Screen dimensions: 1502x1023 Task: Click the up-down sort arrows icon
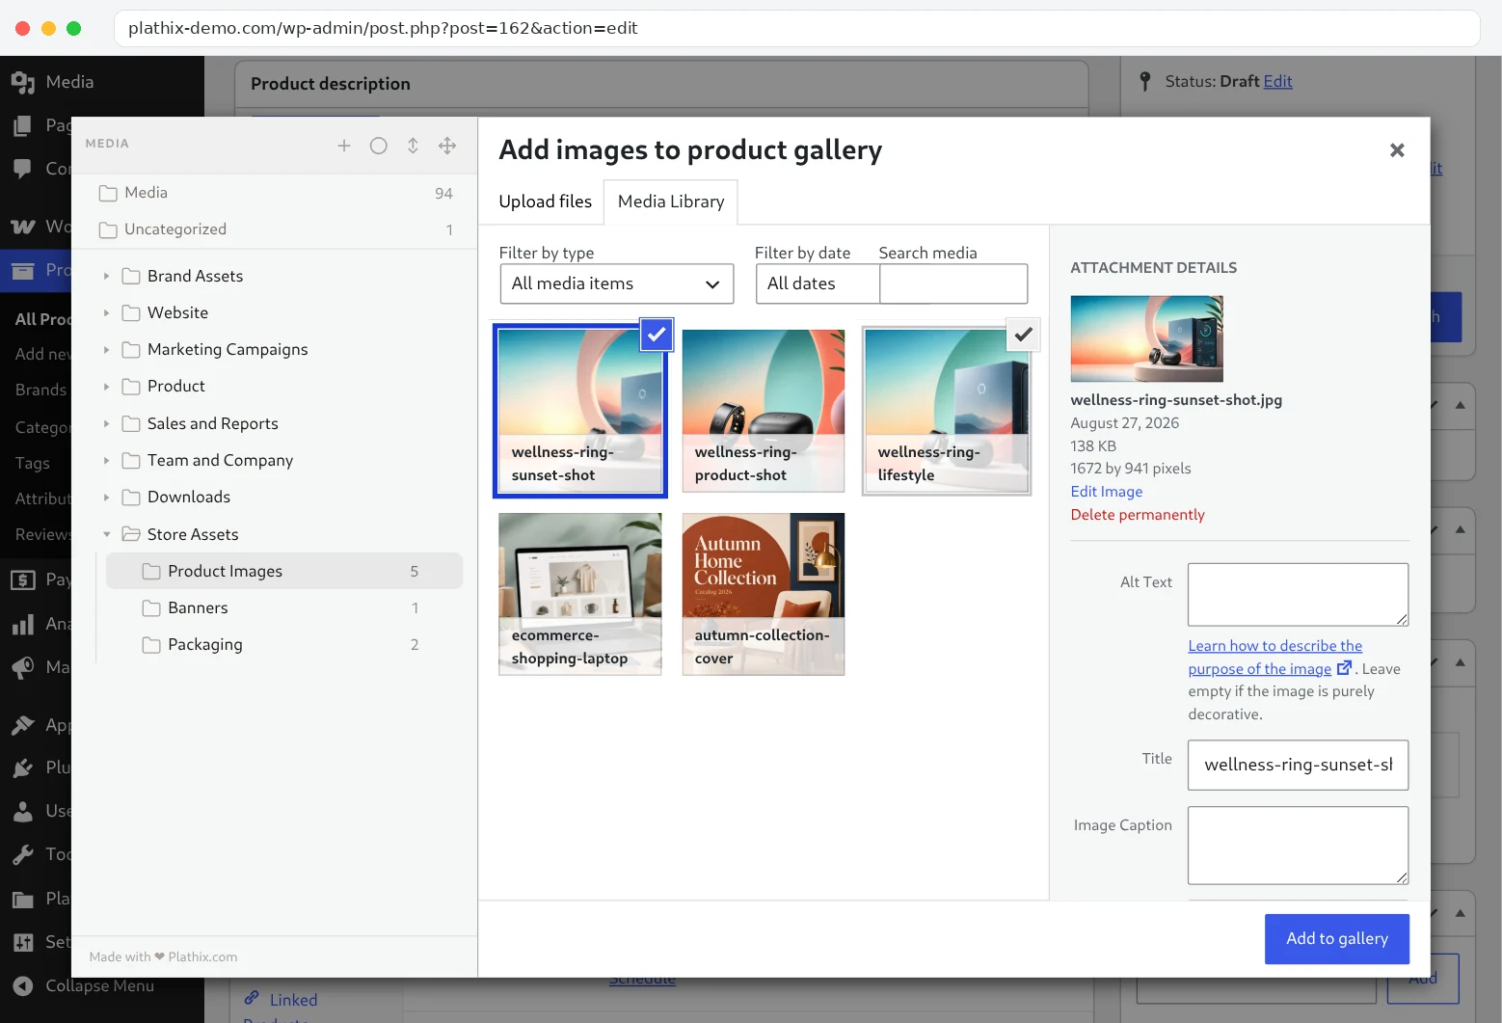(x=413, y=146)
